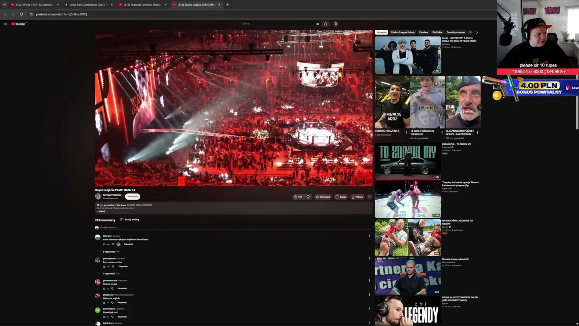579x326 pixels.
Task: Click the Zapisz save button
Action: (341, 197)
